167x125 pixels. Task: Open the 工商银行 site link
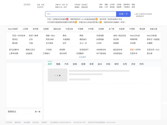coord(46,53)
